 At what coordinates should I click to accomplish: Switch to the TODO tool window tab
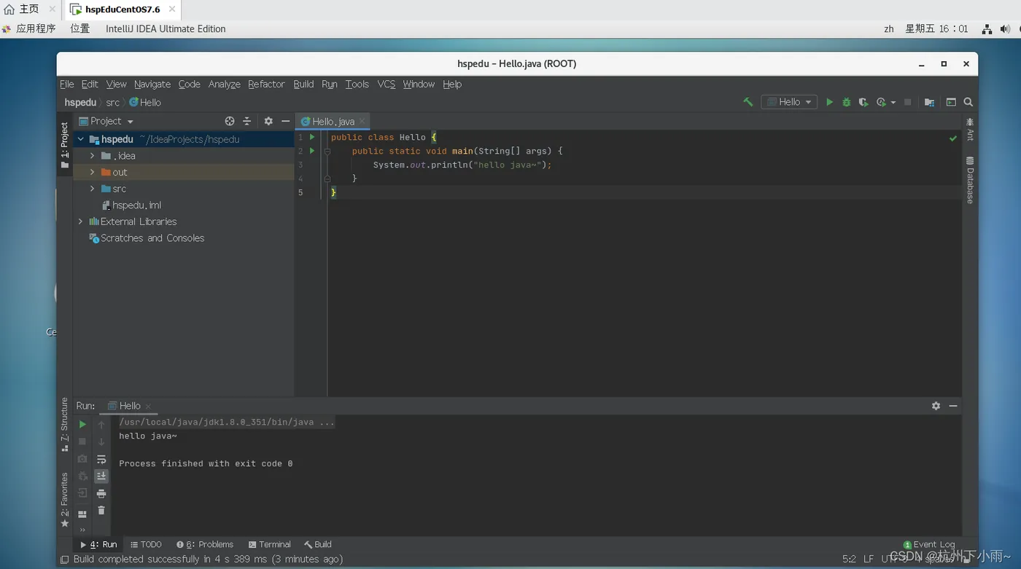146,544
